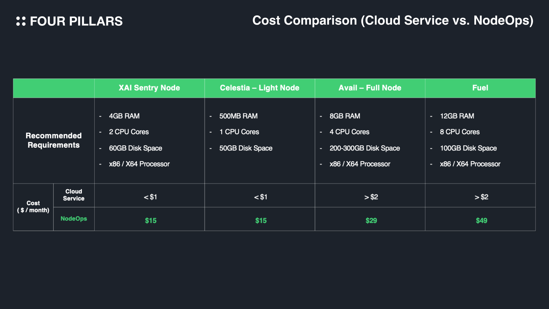This screenshot has width=549, height=309.
Task: Click the $29 NodeOps price for Avail
Action: [x=371, y=221]
